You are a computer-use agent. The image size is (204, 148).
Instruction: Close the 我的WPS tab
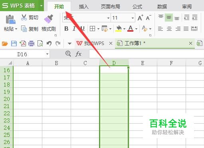tap(111, 43)
